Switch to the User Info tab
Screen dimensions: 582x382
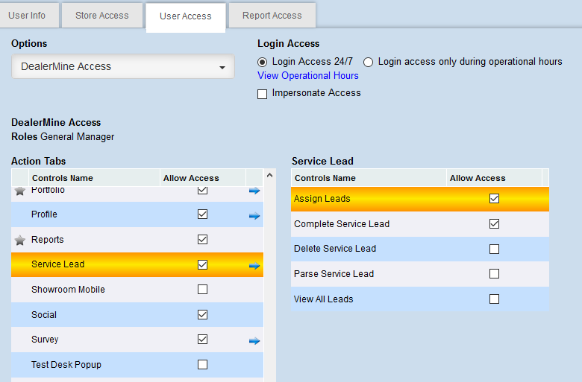28,15
